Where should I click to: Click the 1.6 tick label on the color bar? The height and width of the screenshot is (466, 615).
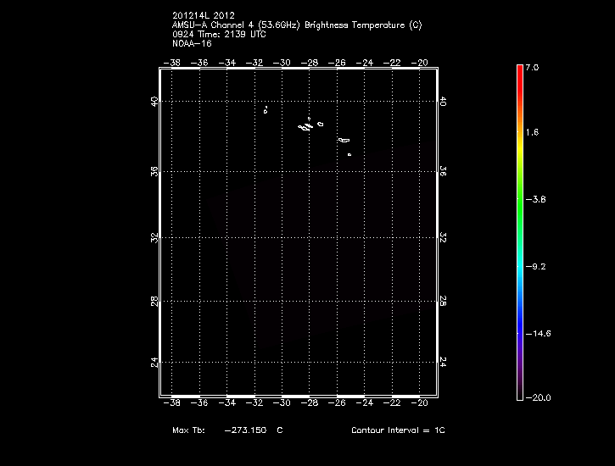(532, 133)
